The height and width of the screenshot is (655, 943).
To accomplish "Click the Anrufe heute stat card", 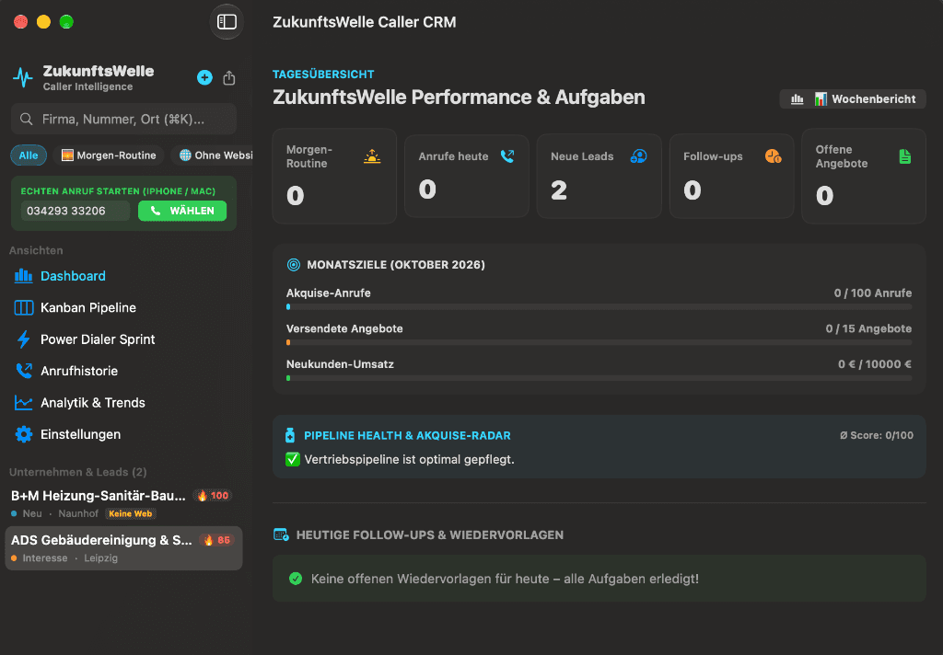I will click(467, 176).
